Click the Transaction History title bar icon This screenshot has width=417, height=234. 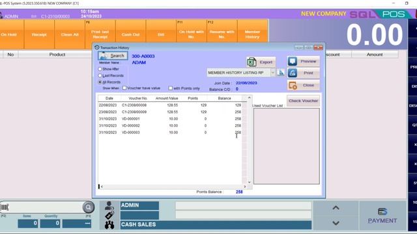tap(97, 47)
